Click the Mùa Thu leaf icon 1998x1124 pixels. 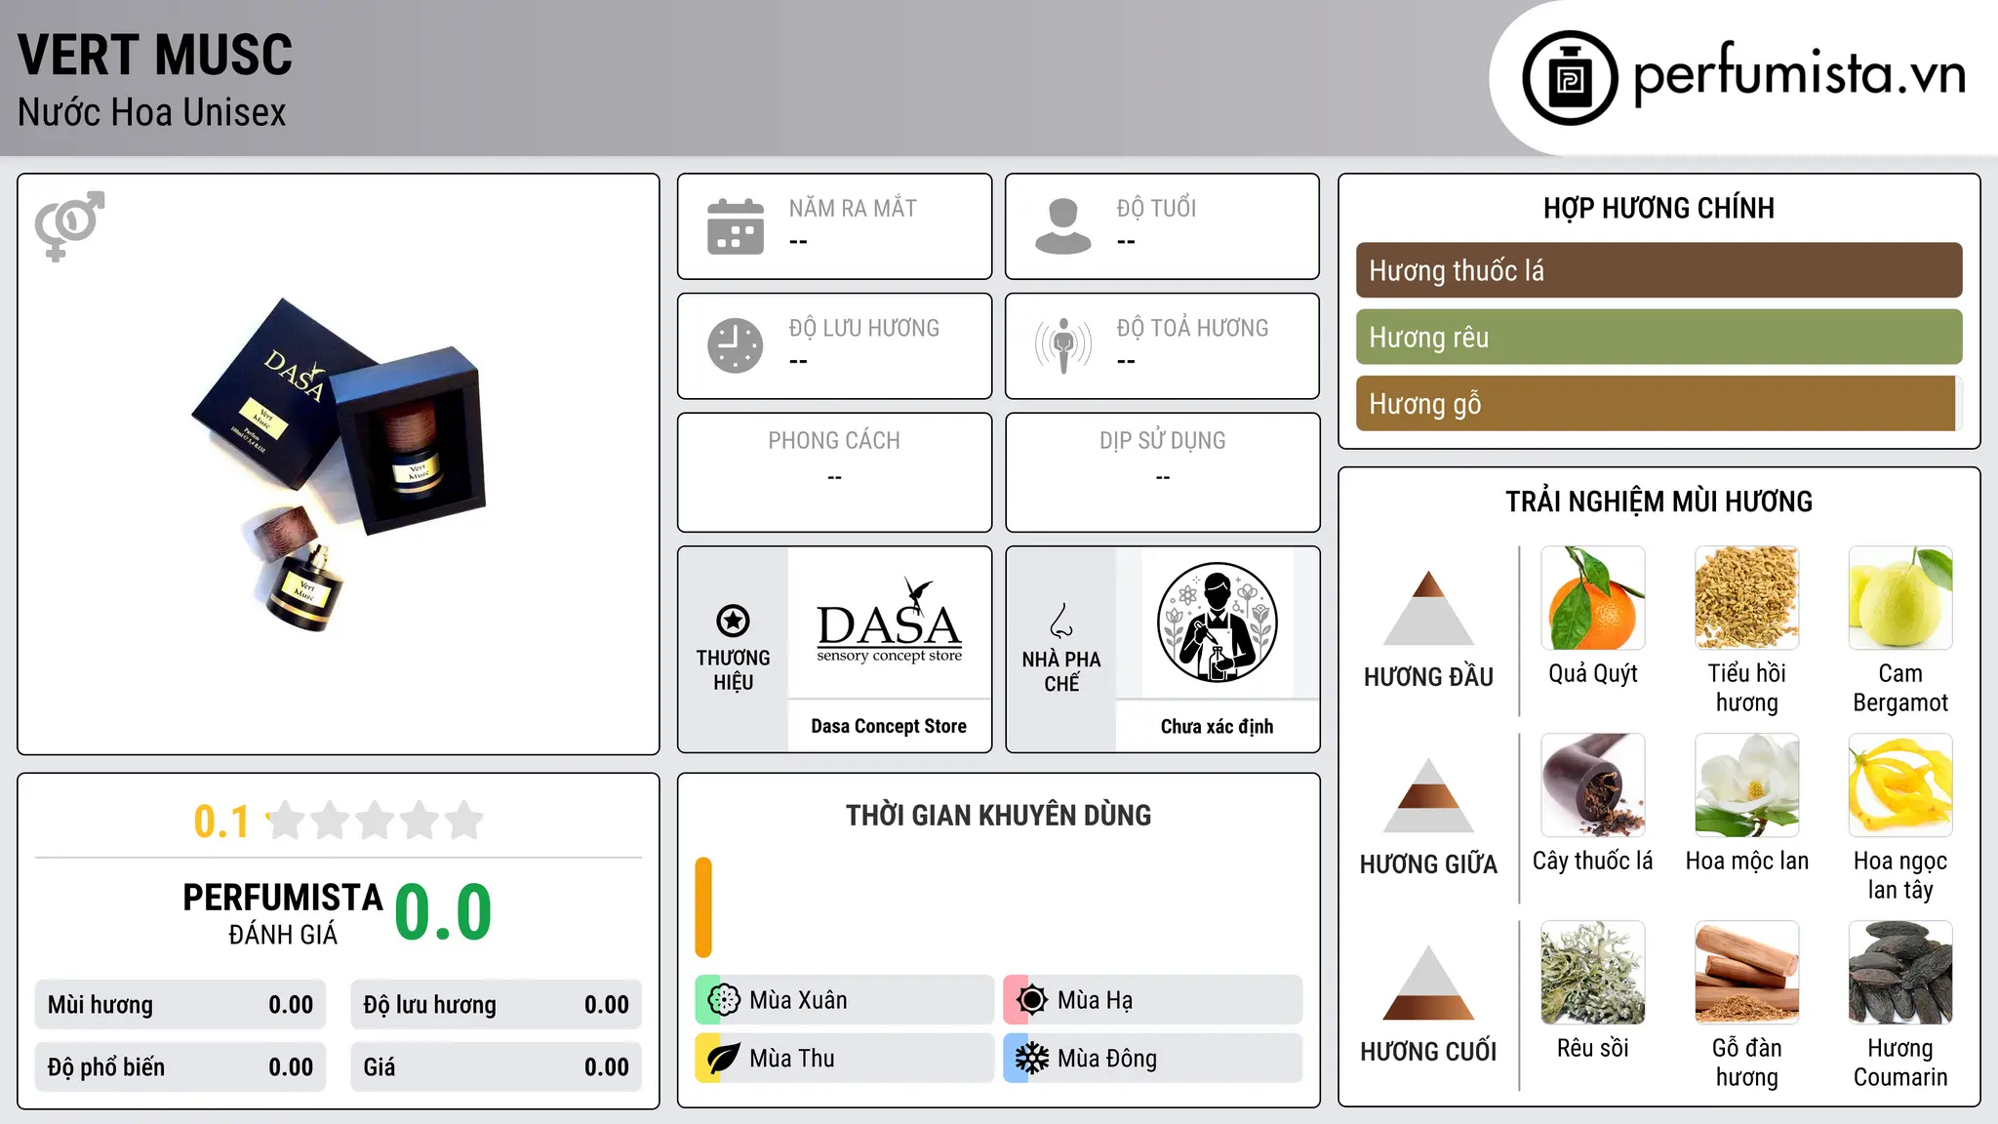pyautogui.click(x=723, y=1059)
